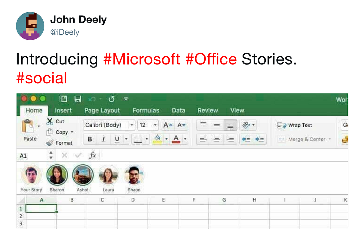Open Sharon's story thumbnail
The image size is (359, 234).
coord(57,175)
